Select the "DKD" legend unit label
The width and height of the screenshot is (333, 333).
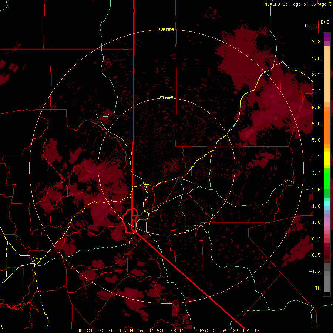[x=325, y=22]
